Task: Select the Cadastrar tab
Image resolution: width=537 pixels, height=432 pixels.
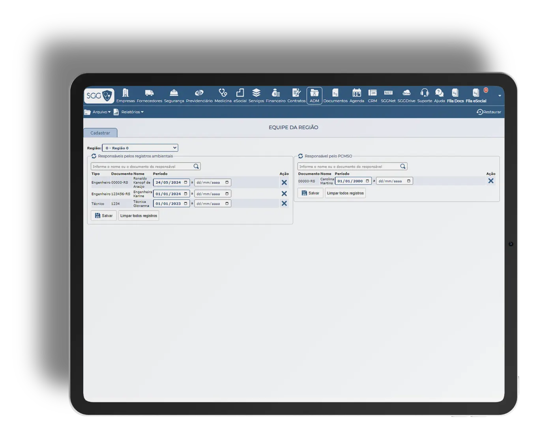Action: pyautogui.click(x=100, y=133)
